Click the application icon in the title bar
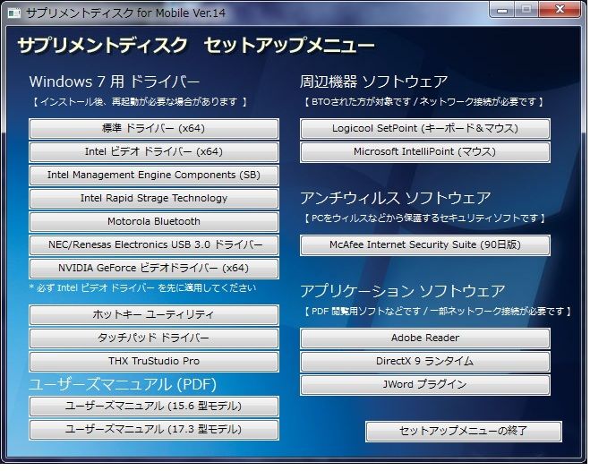Screen dimensions: 590x471 (x=14, y=13)
